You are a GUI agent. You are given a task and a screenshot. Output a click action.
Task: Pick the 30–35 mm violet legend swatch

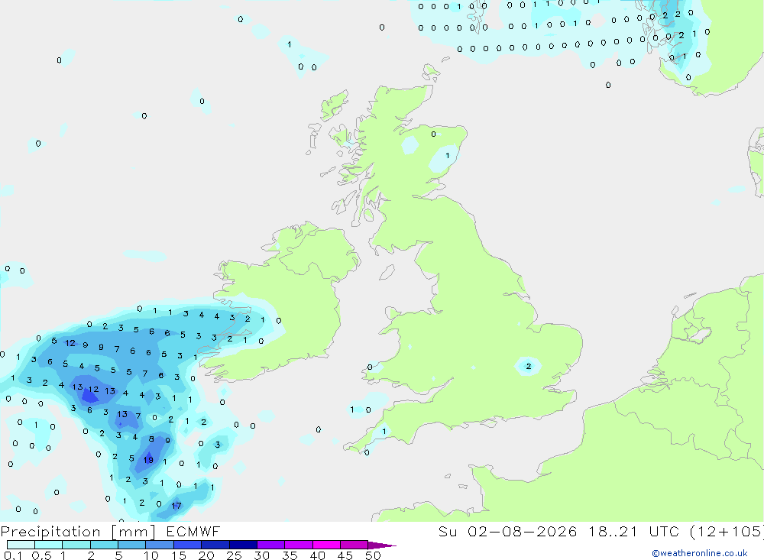[271, 545]
